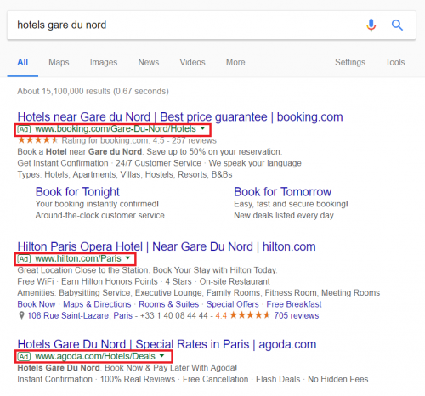
Task: Open the '705 reviews' link
Action: (297, 315)
